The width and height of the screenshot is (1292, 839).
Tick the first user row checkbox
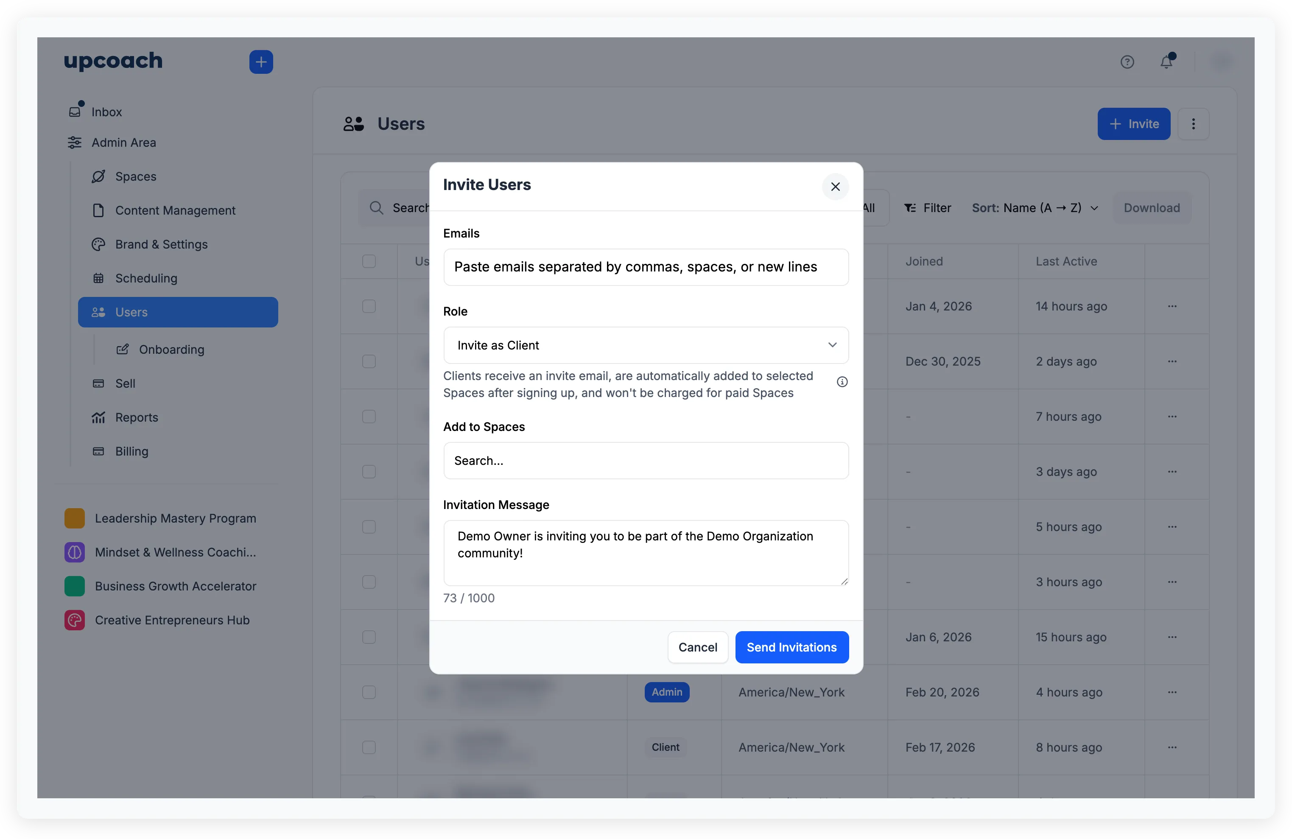point(369,306)
